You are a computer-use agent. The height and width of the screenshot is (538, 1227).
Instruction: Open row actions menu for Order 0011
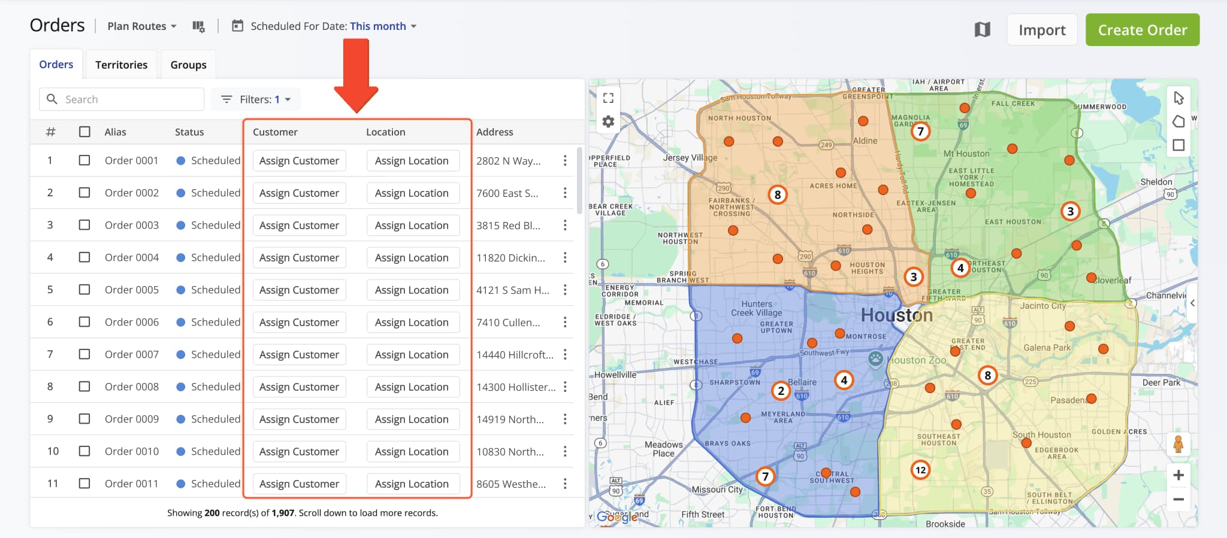point(565,484)
